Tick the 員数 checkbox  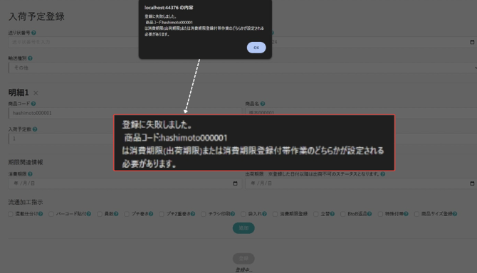click(x=100, y=214)
